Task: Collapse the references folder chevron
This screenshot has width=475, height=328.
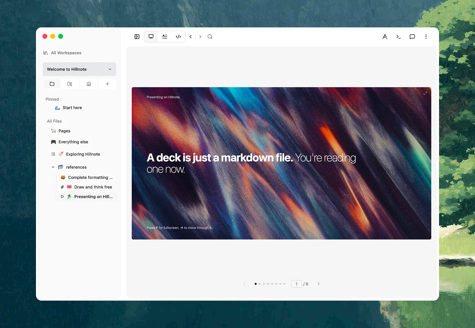Action: tap(53, 167)
